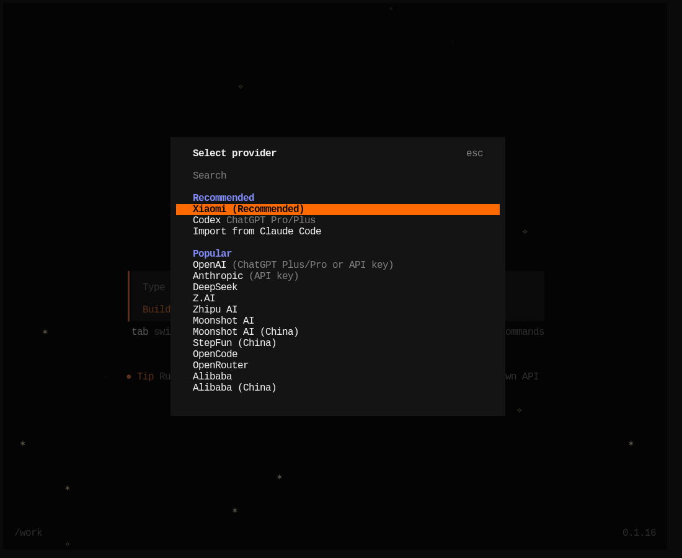
Task: Select Import from Claude Code
Action: [337, 231]
